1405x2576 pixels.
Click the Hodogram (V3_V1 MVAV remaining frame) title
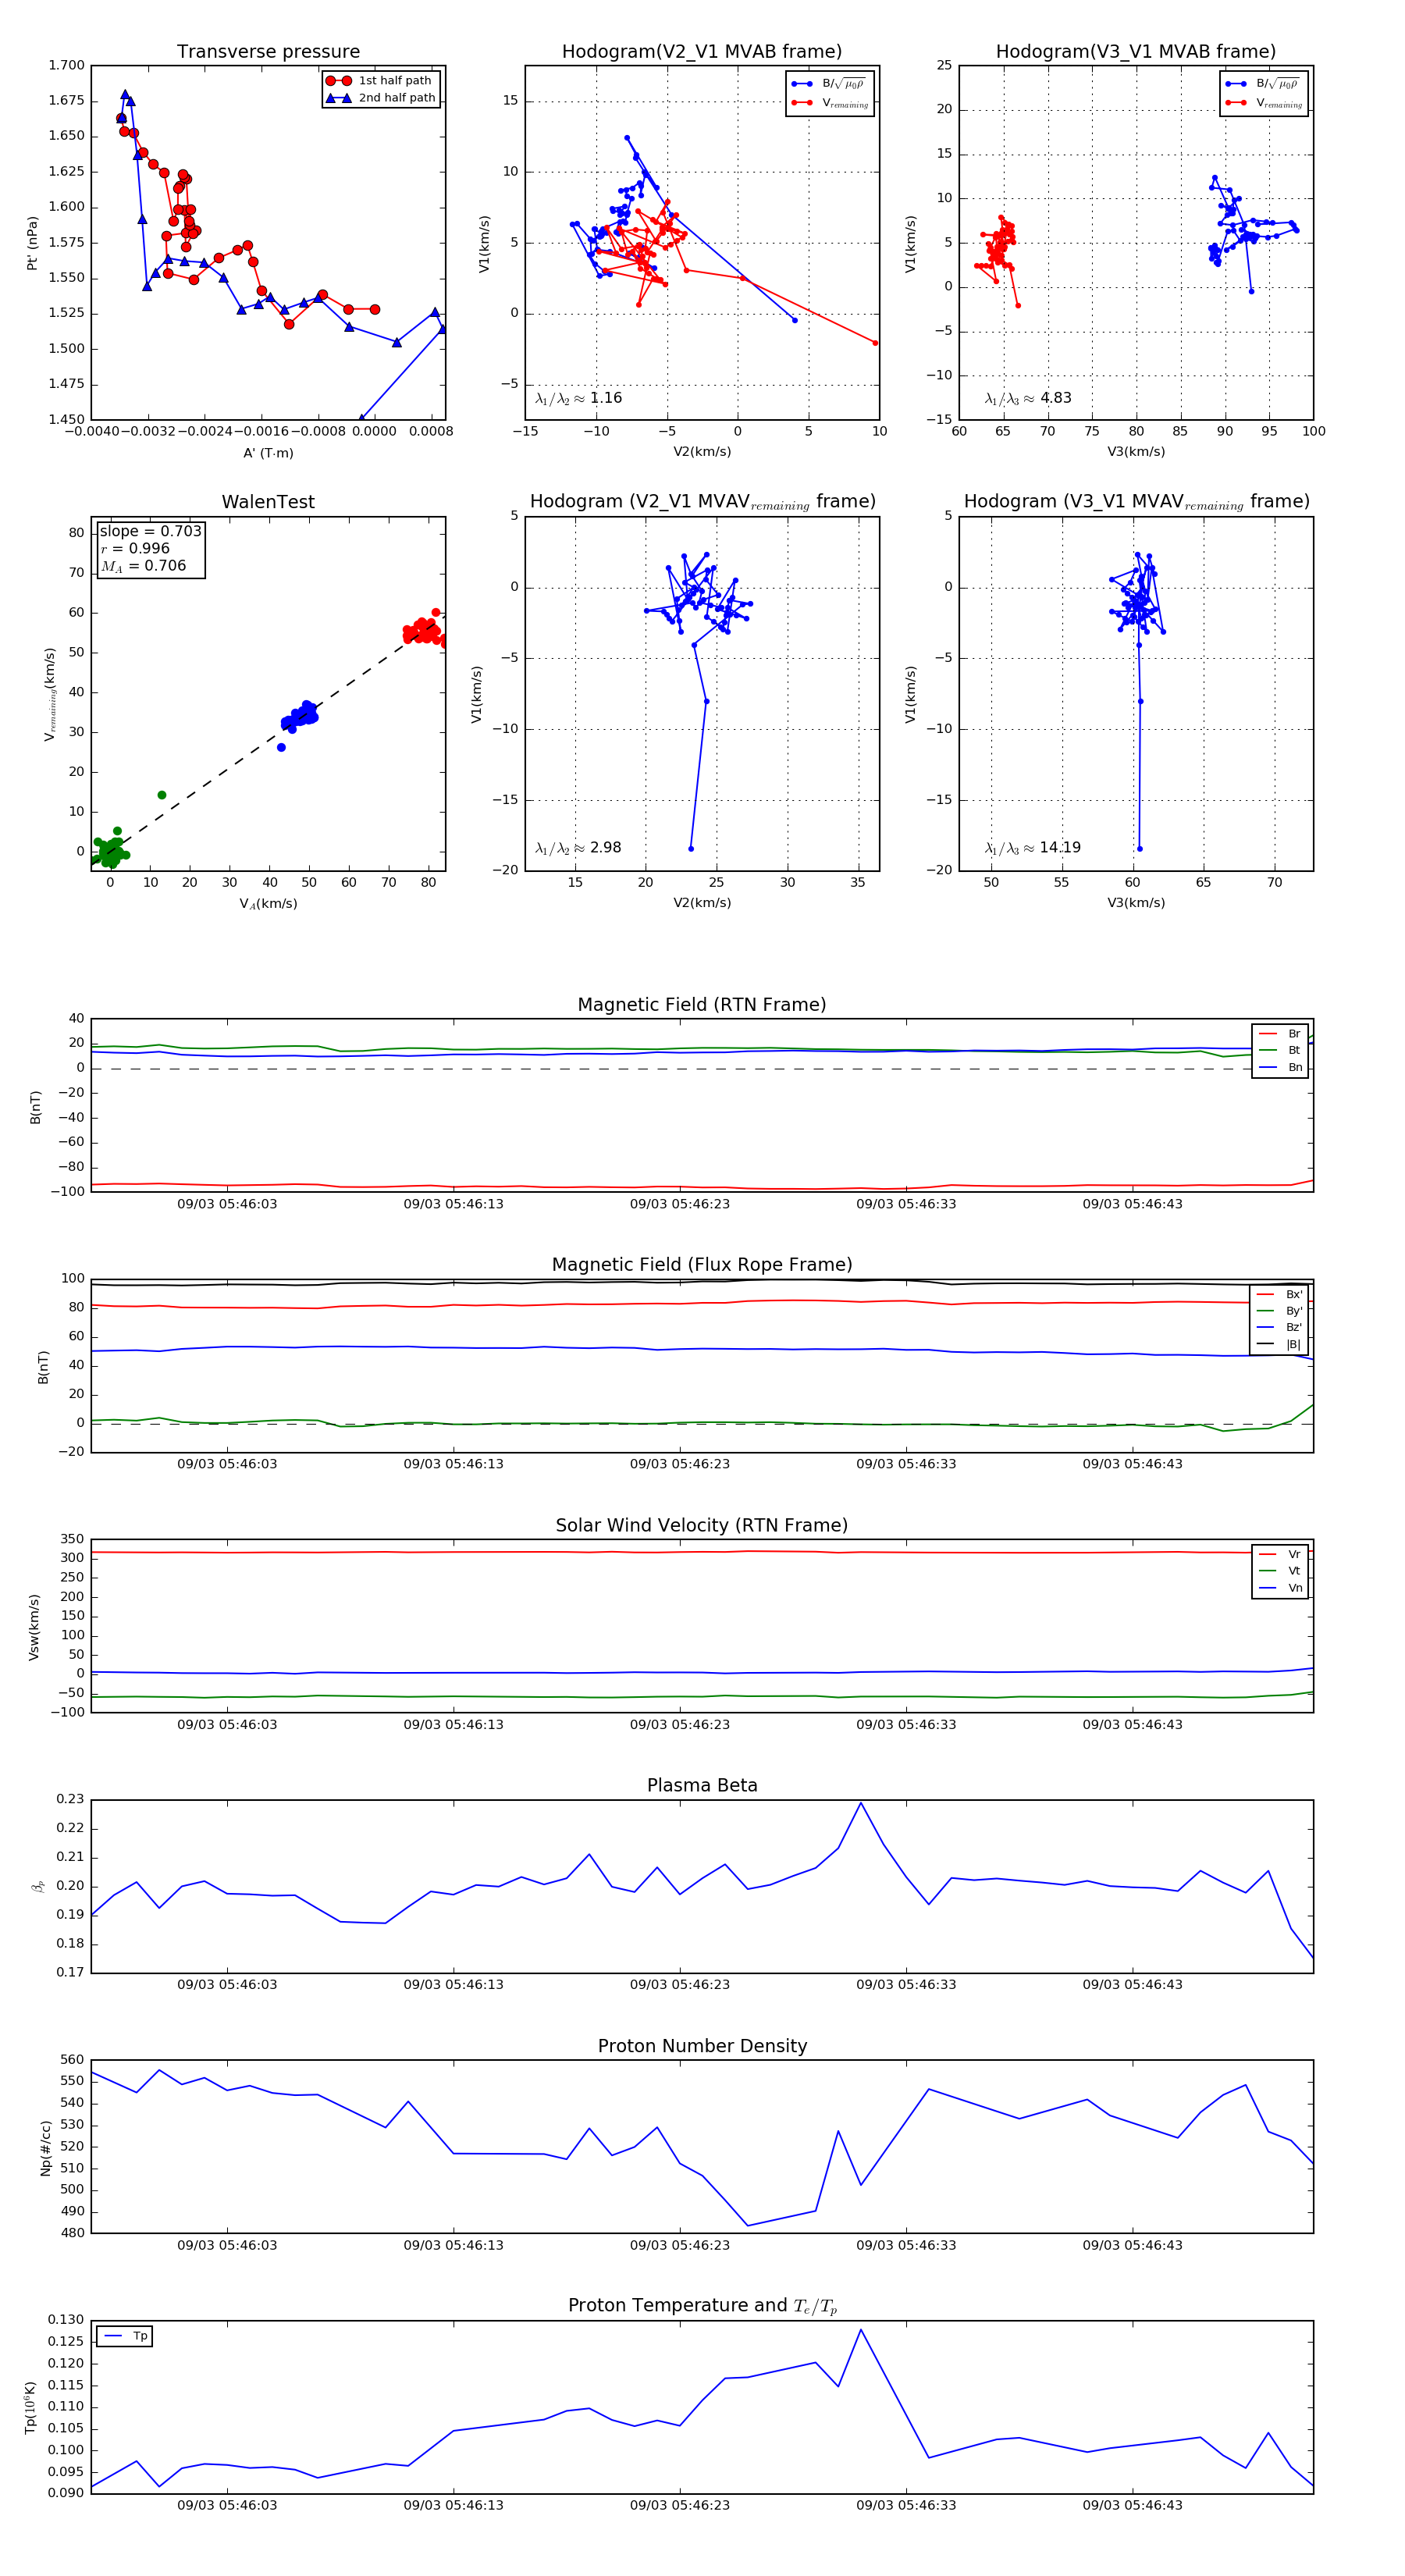(1136, 502)
